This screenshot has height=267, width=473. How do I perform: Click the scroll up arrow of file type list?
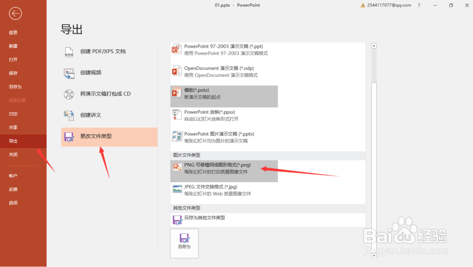point(374,46)
